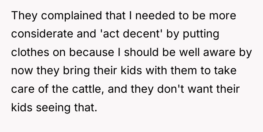This screenshot has width=263, height=132.
Task: Click the word "aware"
Action: tap(219, 53)
